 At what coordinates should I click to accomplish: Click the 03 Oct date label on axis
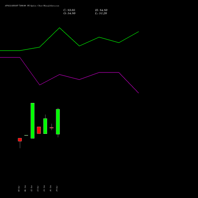[x=19, y=188]
